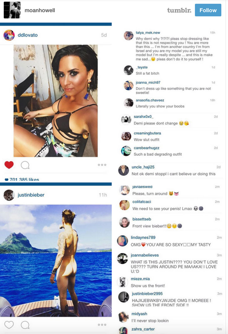Open the ddlovato selfie photo
Viewport: 228px width, 334px height.
pos(55,101)
